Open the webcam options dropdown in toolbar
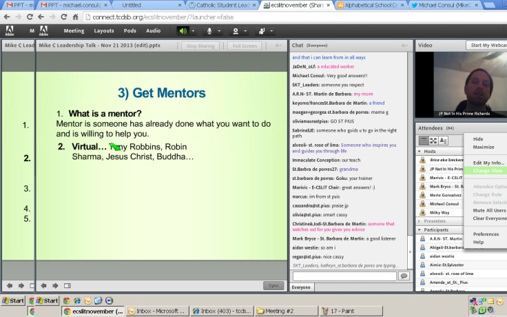 (245, 31)
